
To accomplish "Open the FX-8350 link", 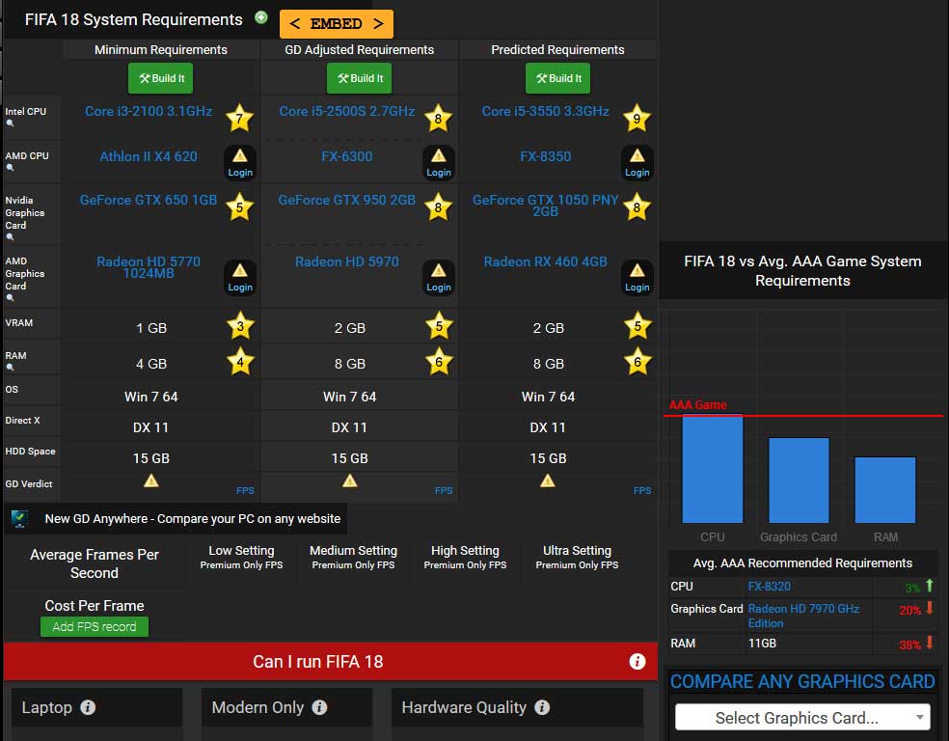I will 545,157.
